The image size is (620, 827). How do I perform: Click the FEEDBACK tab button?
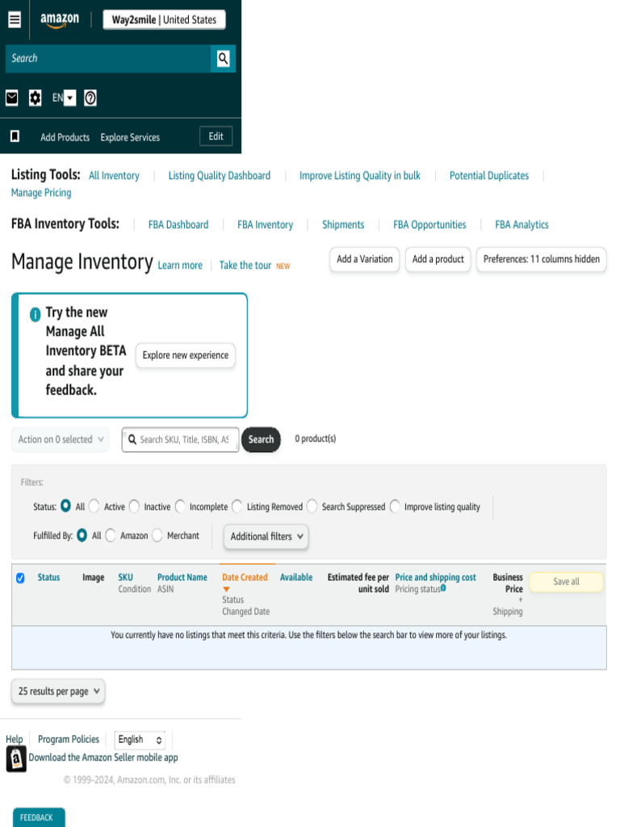(x=39, y=817)
